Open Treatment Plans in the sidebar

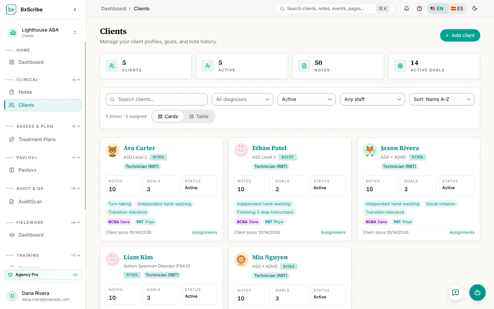click(43, 139)
